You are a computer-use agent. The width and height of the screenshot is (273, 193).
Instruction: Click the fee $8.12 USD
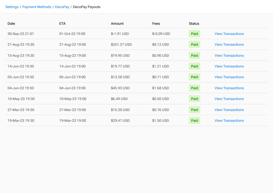[161, 44]
